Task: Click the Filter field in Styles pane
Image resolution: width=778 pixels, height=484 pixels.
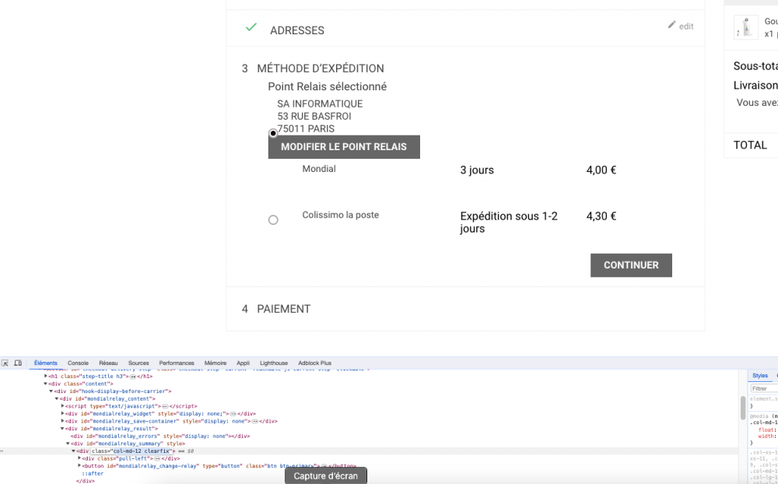Action: 764,388
